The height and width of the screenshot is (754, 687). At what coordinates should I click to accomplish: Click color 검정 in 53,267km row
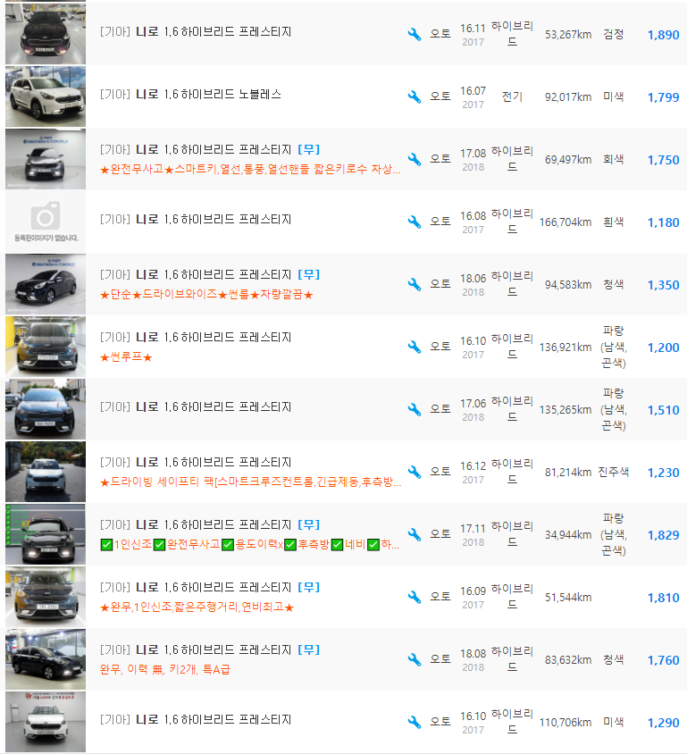[x=614, y=34]
